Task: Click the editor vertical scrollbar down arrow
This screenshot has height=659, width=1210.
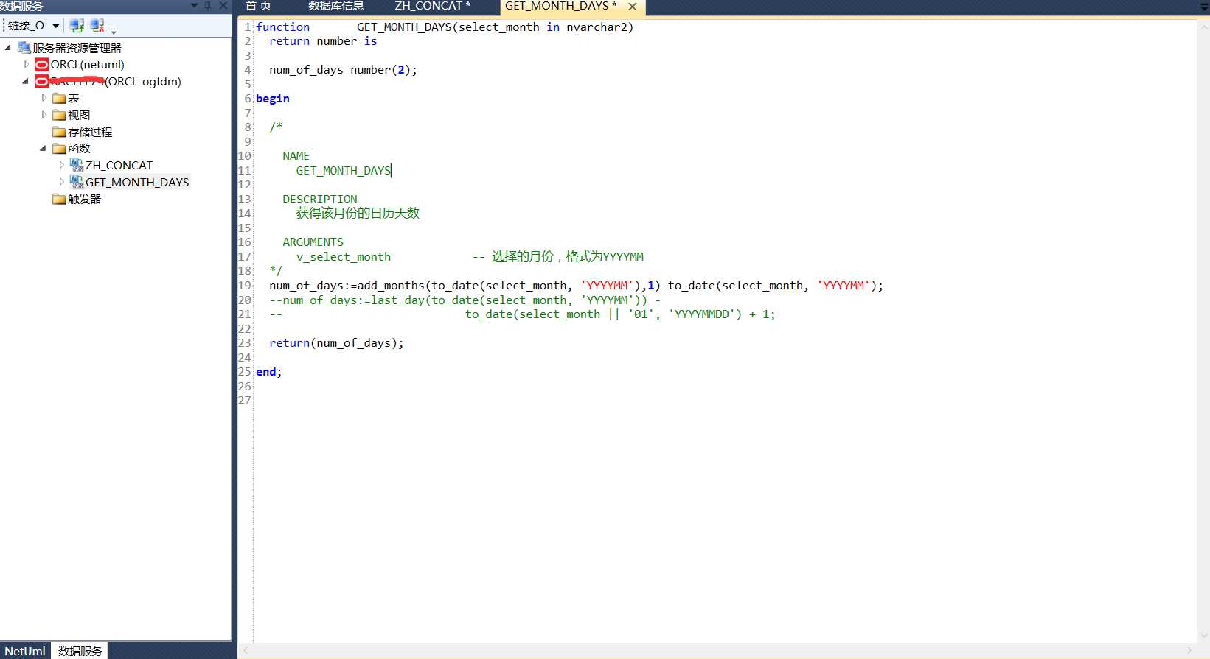Action: click(1203, 636)
